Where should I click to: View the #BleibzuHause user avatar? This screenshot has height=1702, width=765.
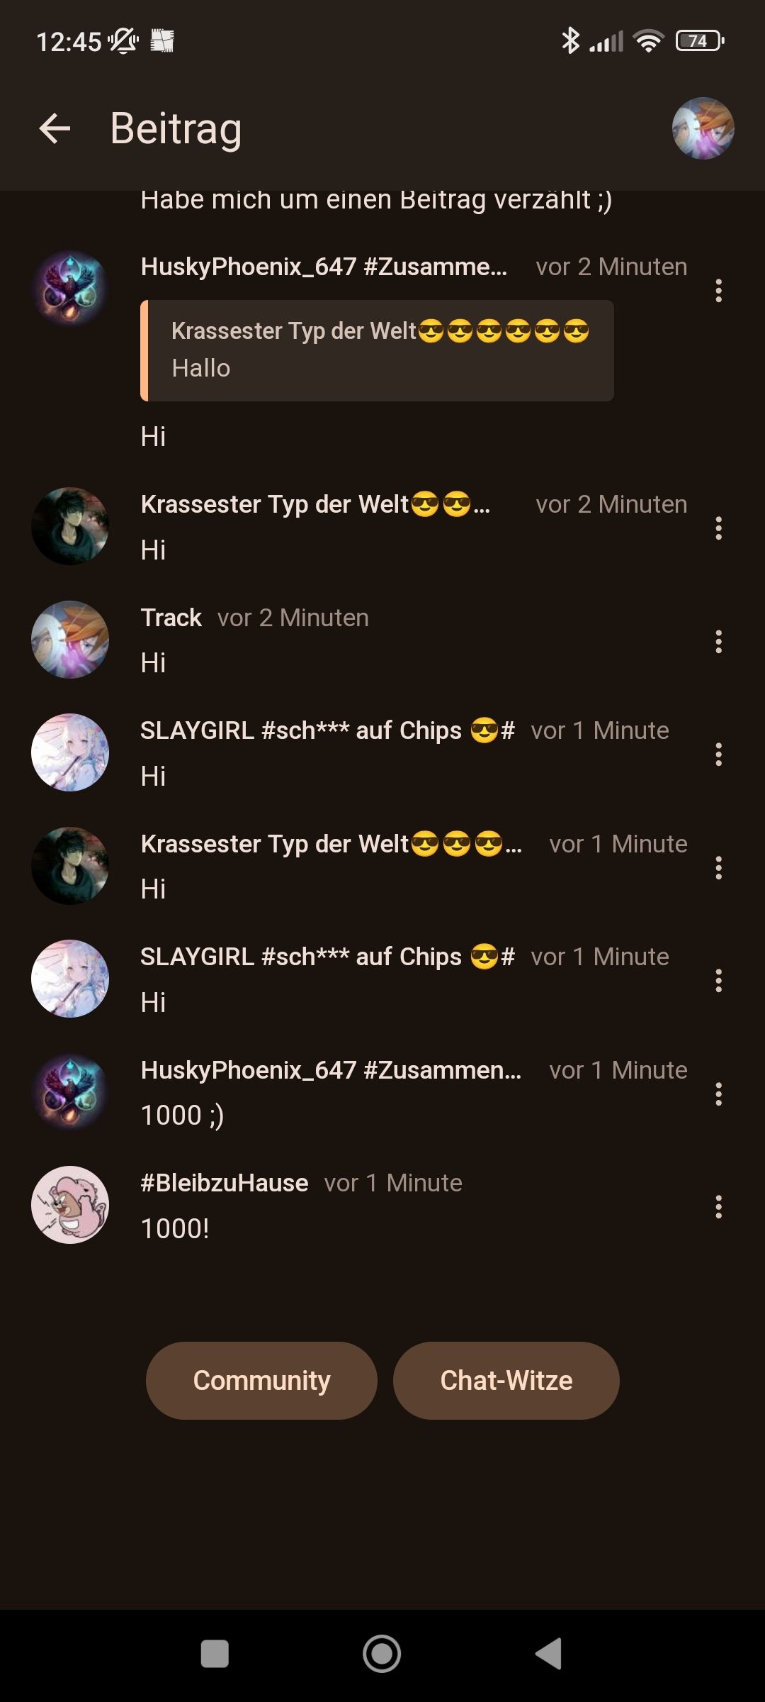(70, 1205)
